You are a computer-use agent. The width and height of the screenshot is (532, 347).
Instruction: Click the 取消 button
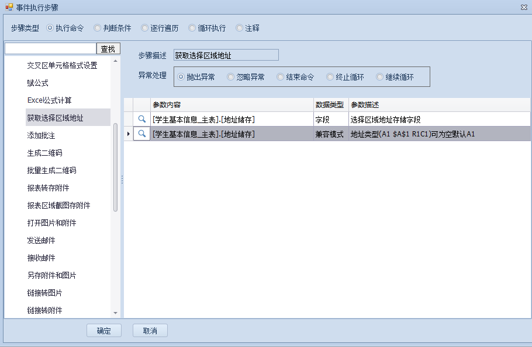[150, 331]
